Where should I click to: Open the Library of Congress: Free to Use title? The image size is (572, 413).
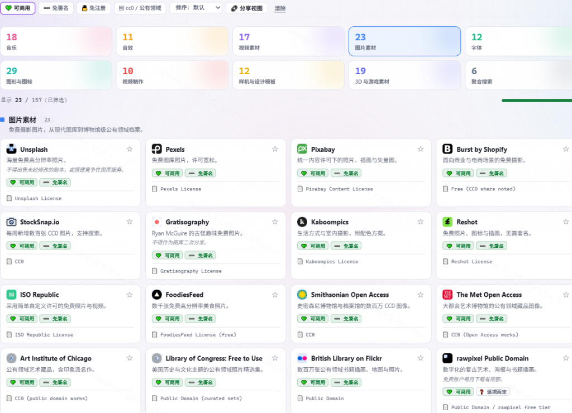click(214, 358)
